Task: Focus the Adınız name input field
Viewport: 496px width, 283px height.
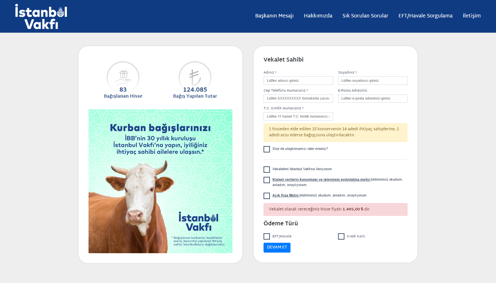Action: pyautogui.click(x=298, y=81)
